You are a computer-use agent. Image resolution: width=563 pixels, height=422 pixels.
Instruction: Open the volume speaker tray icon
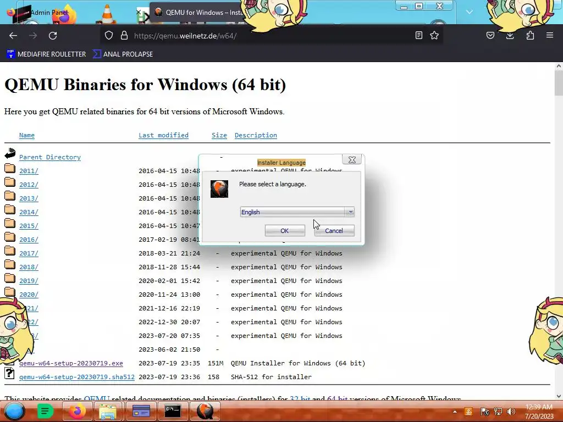[x=511, y=412]
